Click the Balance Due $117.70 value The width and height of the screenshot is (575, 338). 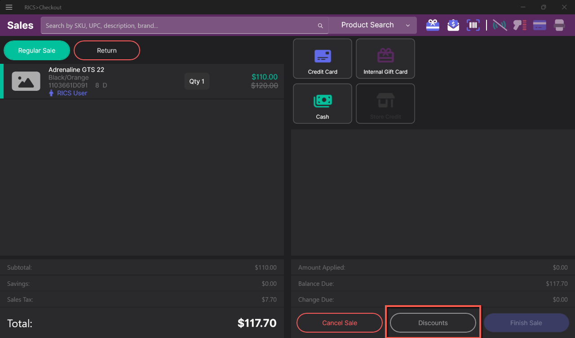click(x=557, y=284)
